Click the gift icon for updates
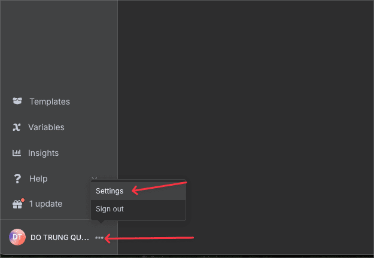374x258 pixels. point(17,204)
